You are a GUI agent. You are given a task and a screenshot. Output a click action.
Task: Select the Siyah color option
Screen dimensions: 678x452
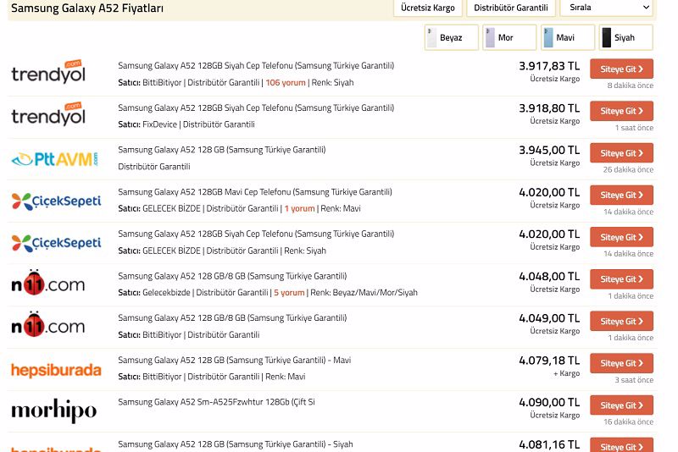click(x=626, y=37)
